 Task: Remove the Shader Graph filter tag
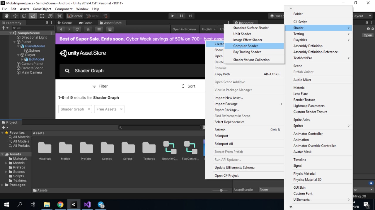pyautogui.click(x=88, y=109)
